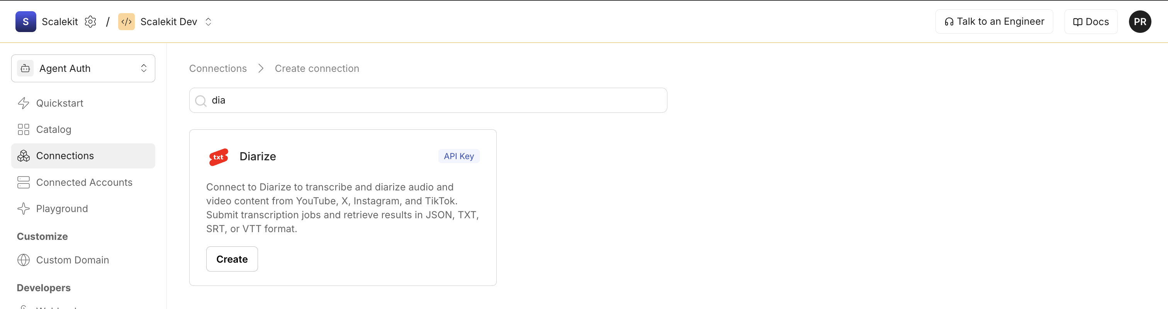
Task: Click the Diarize card title
Action: coord(258,156)
